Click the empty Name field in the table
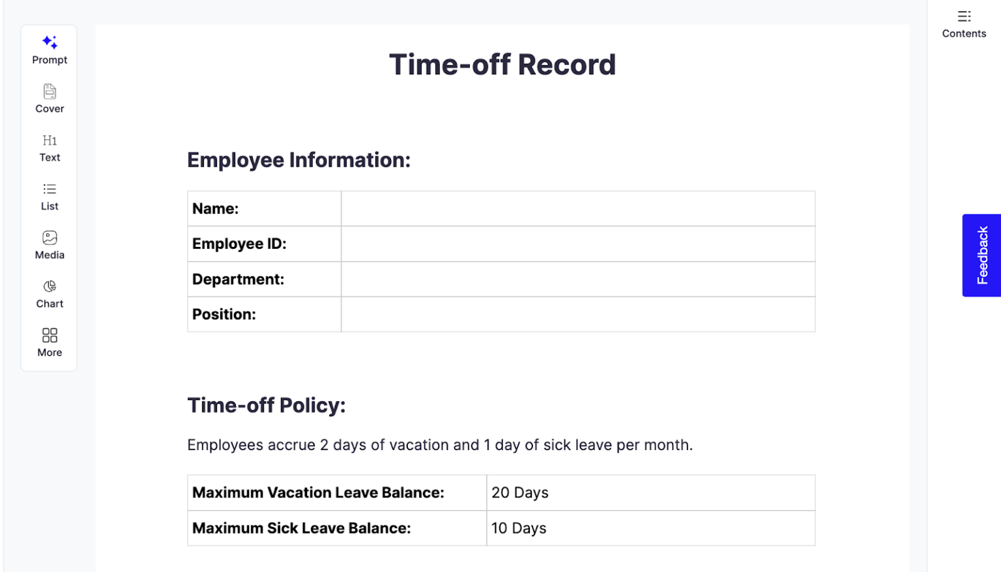 pyautogui.click(x=577, y=208)
